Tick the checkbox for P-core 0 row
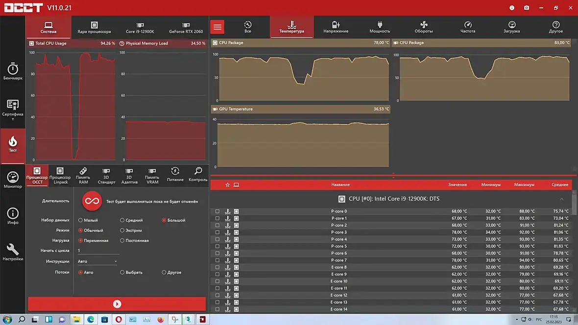Viewport: 578px width, 325px height. pos(217,211)
